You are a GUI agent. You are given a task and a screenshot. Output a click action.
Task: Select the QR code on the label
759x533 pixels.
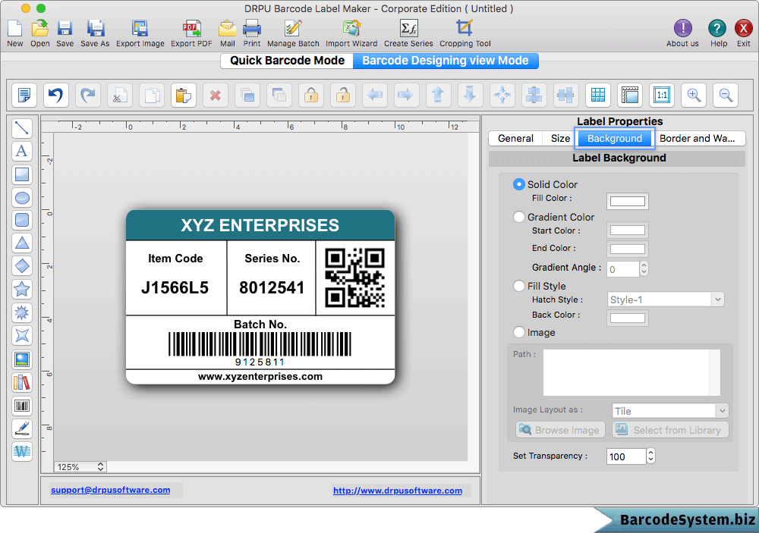coord(354,277)
